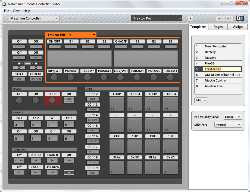Click the Edit button below template list
Screen dimensions: 250x192
tap(201, 100)
